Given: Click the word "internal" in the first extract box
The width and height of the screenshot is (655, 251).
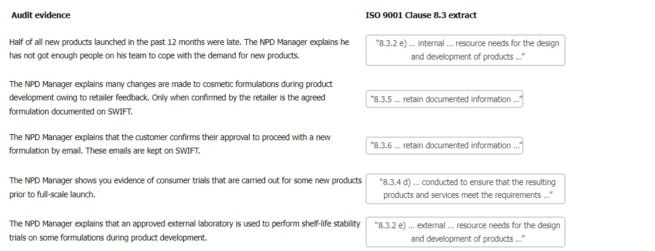Looking at the screenshot, I should pos(431,43).
